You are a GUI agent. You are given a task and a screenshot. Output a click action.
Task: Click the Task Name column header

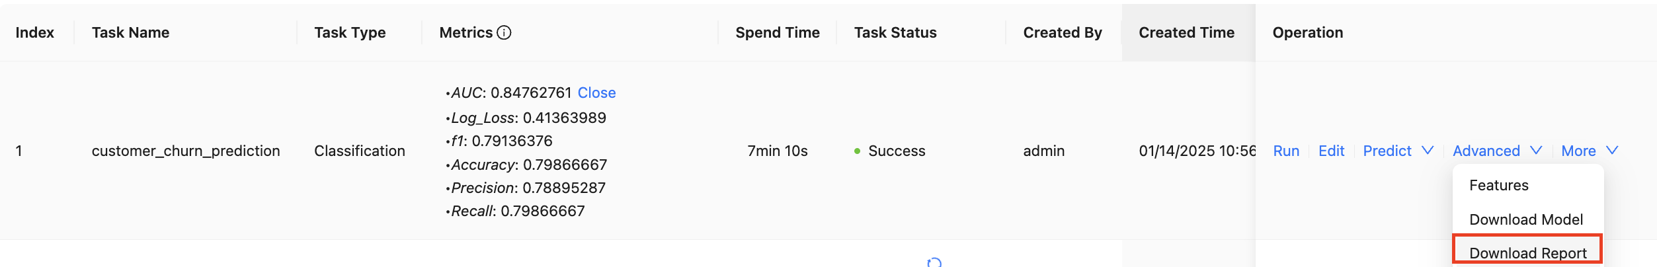[x=130, y=32]
